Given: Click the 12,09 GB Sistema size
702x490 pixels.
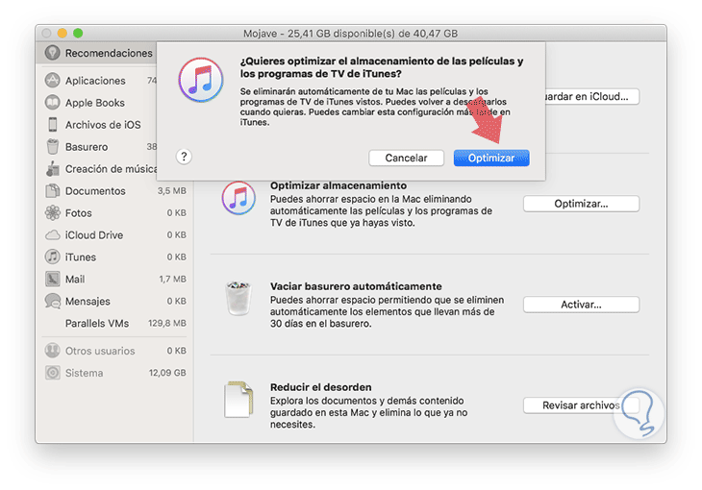Looking at the screenshot, I should click(167, 373).
